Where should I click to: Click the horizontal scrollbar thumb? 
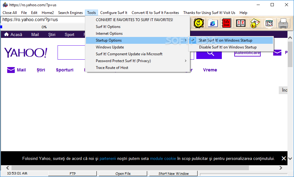tap(130, 168)
